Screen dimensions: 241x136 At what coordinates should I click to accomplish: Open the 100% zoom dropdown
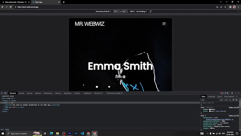pyautogui.click(x=132, y=11)
